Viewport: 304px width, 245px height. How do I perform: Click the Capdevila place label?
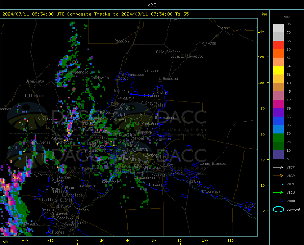click(x=100, y=78)
